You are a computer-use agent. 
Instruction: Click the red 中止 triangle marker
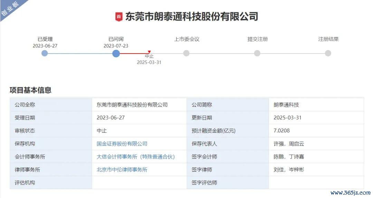(149, 51)
